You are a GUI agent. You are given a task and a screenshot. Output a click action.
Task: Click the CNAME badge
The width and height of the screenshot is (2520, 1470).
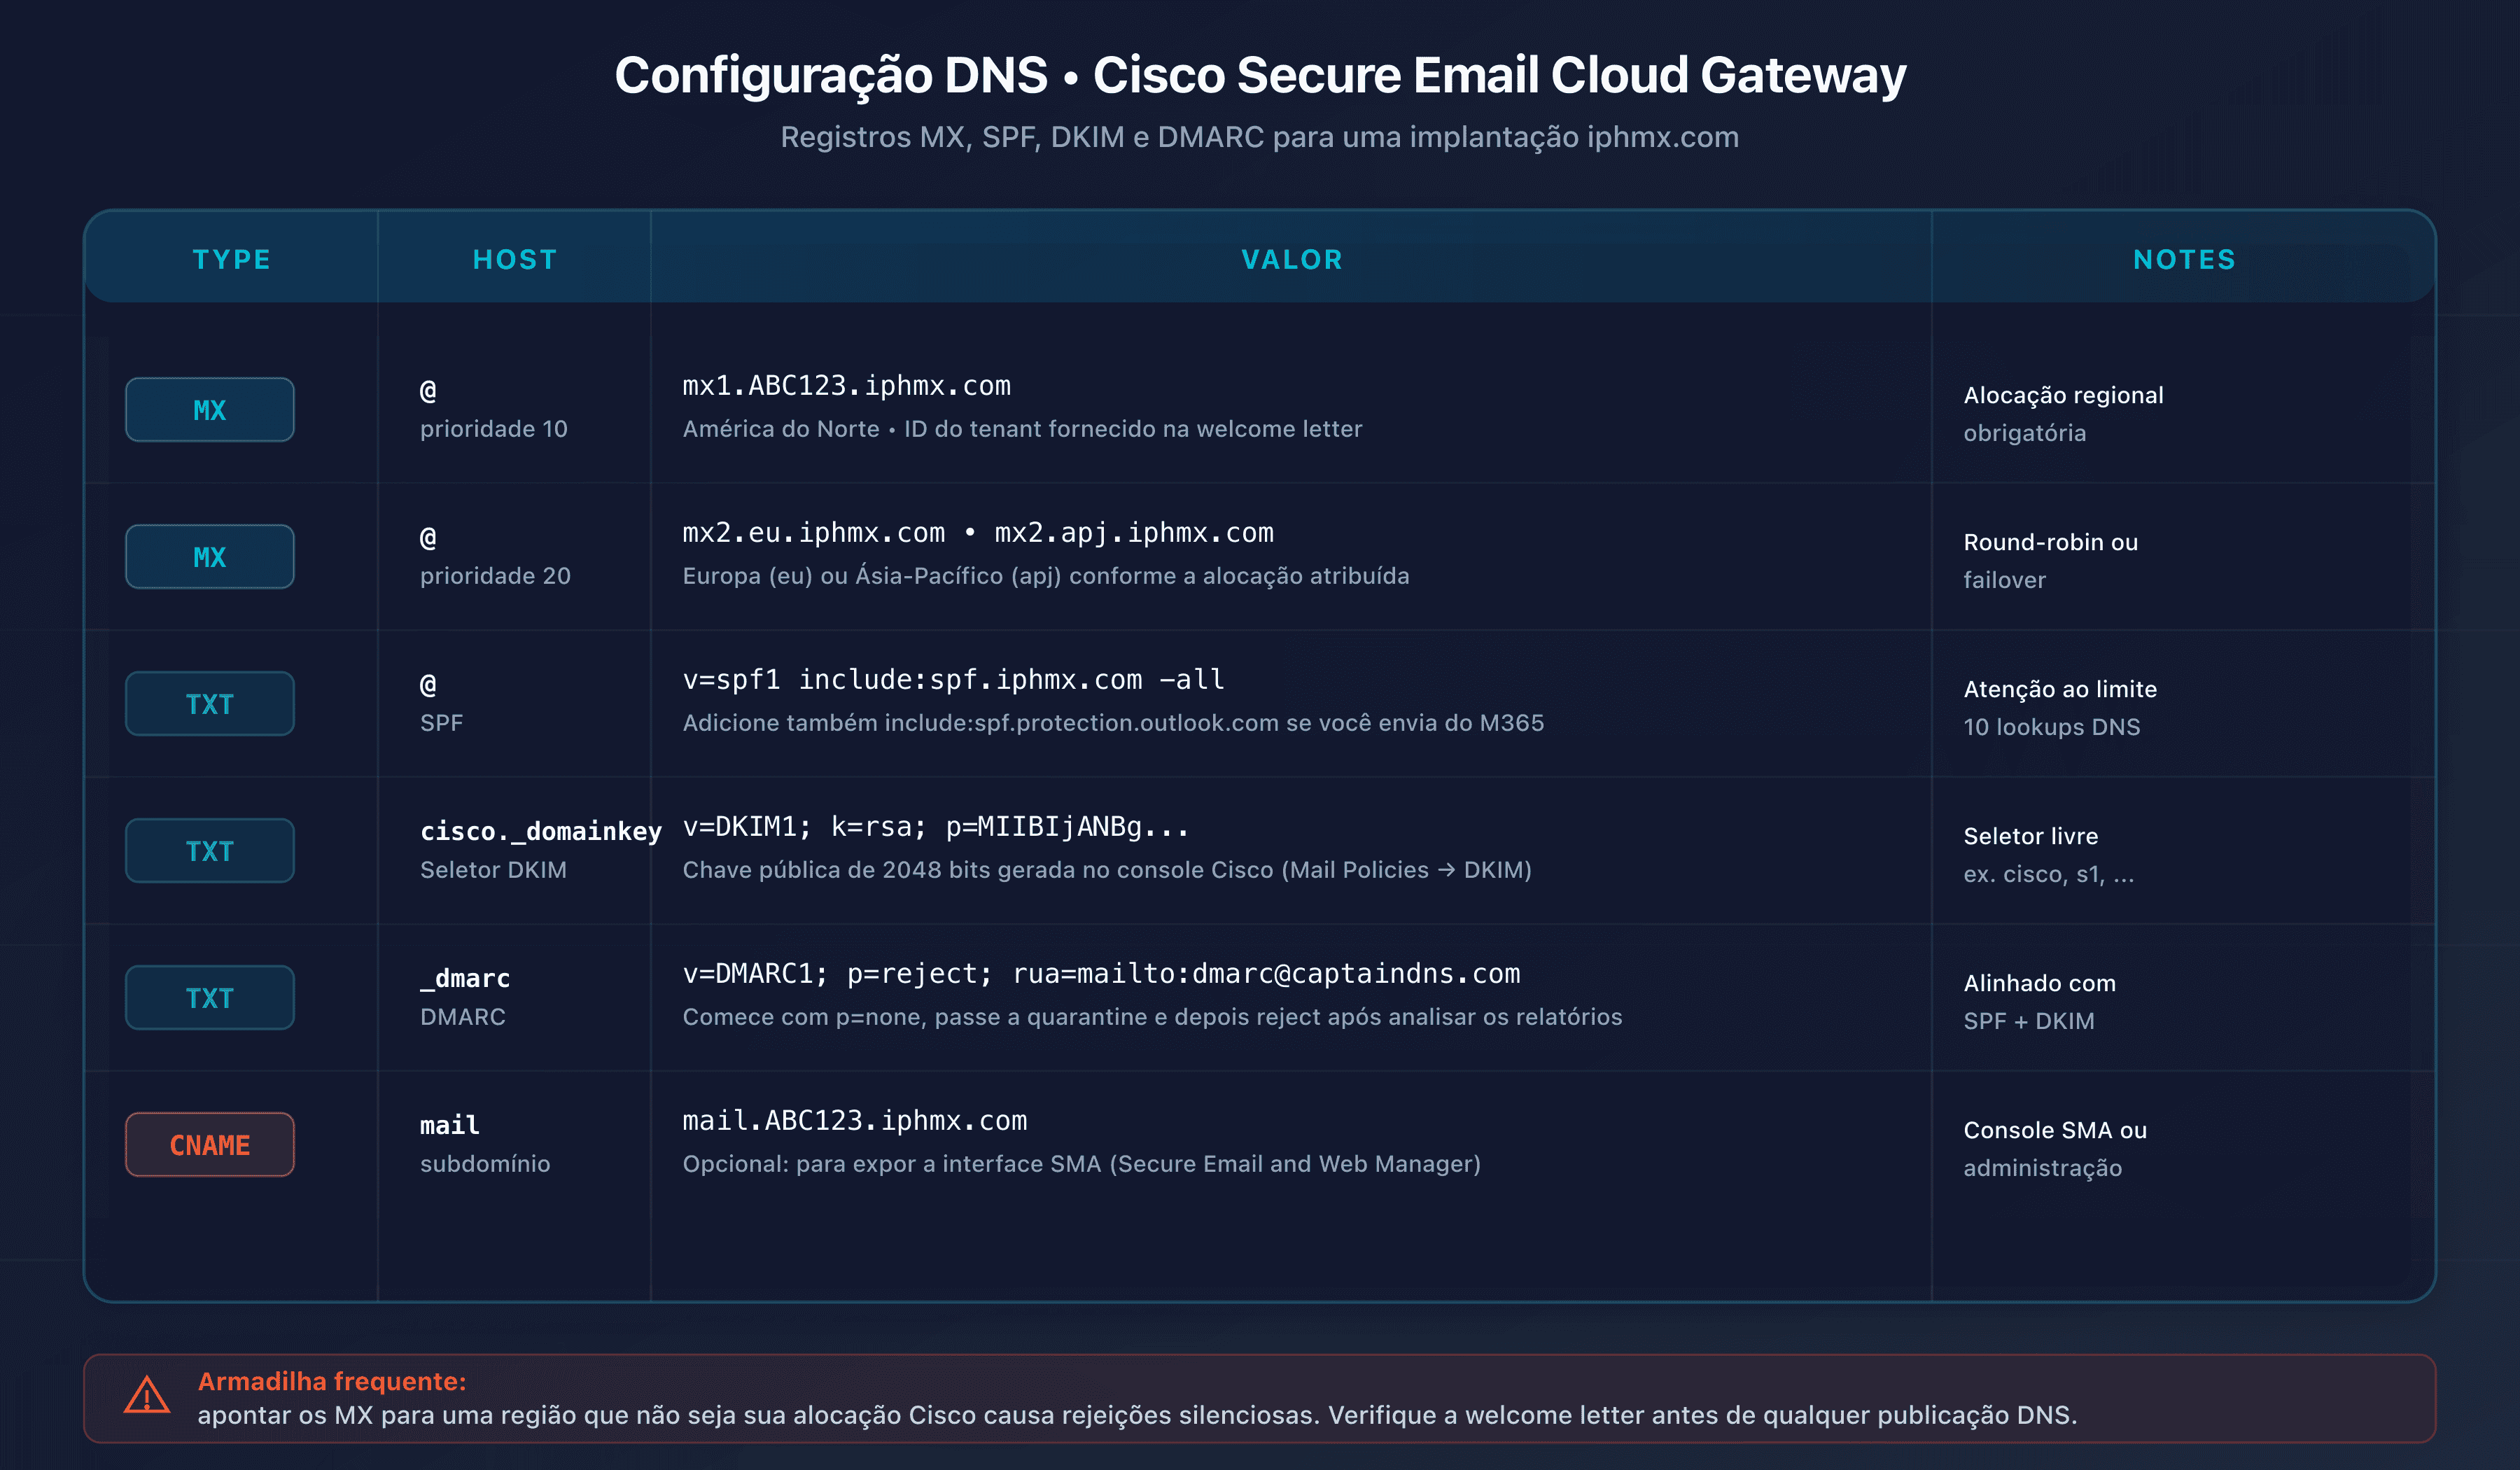click(x=210, y=1145)
